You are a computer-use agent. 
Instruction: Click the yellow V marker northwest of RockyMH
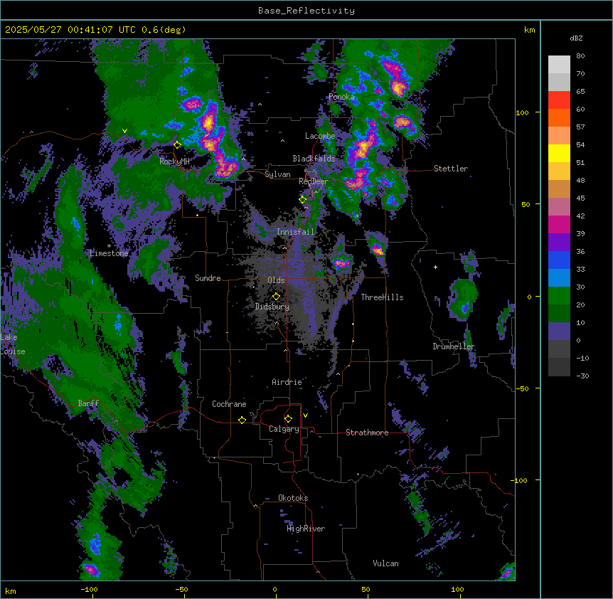(x=124, y=131)
